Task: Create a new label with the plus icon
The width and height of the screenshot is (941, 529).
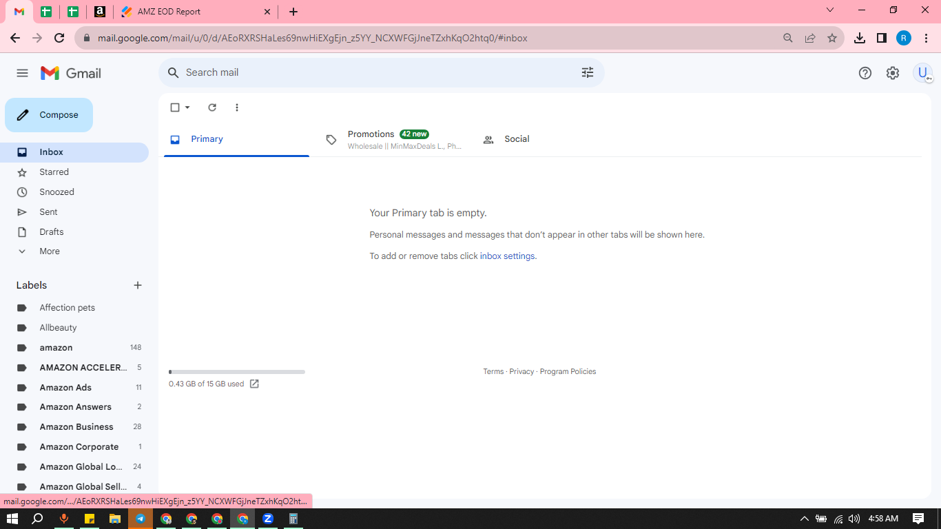Action: (138, 285)
